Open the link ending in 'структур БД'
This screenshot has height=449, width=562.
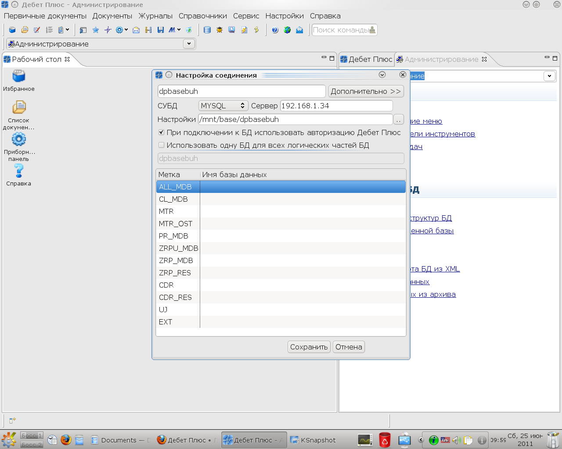pyautogui.click(x=431, y=218)
